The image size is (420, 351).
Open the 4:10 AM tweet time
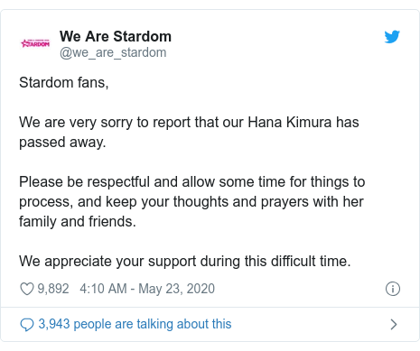coord(103,289)
